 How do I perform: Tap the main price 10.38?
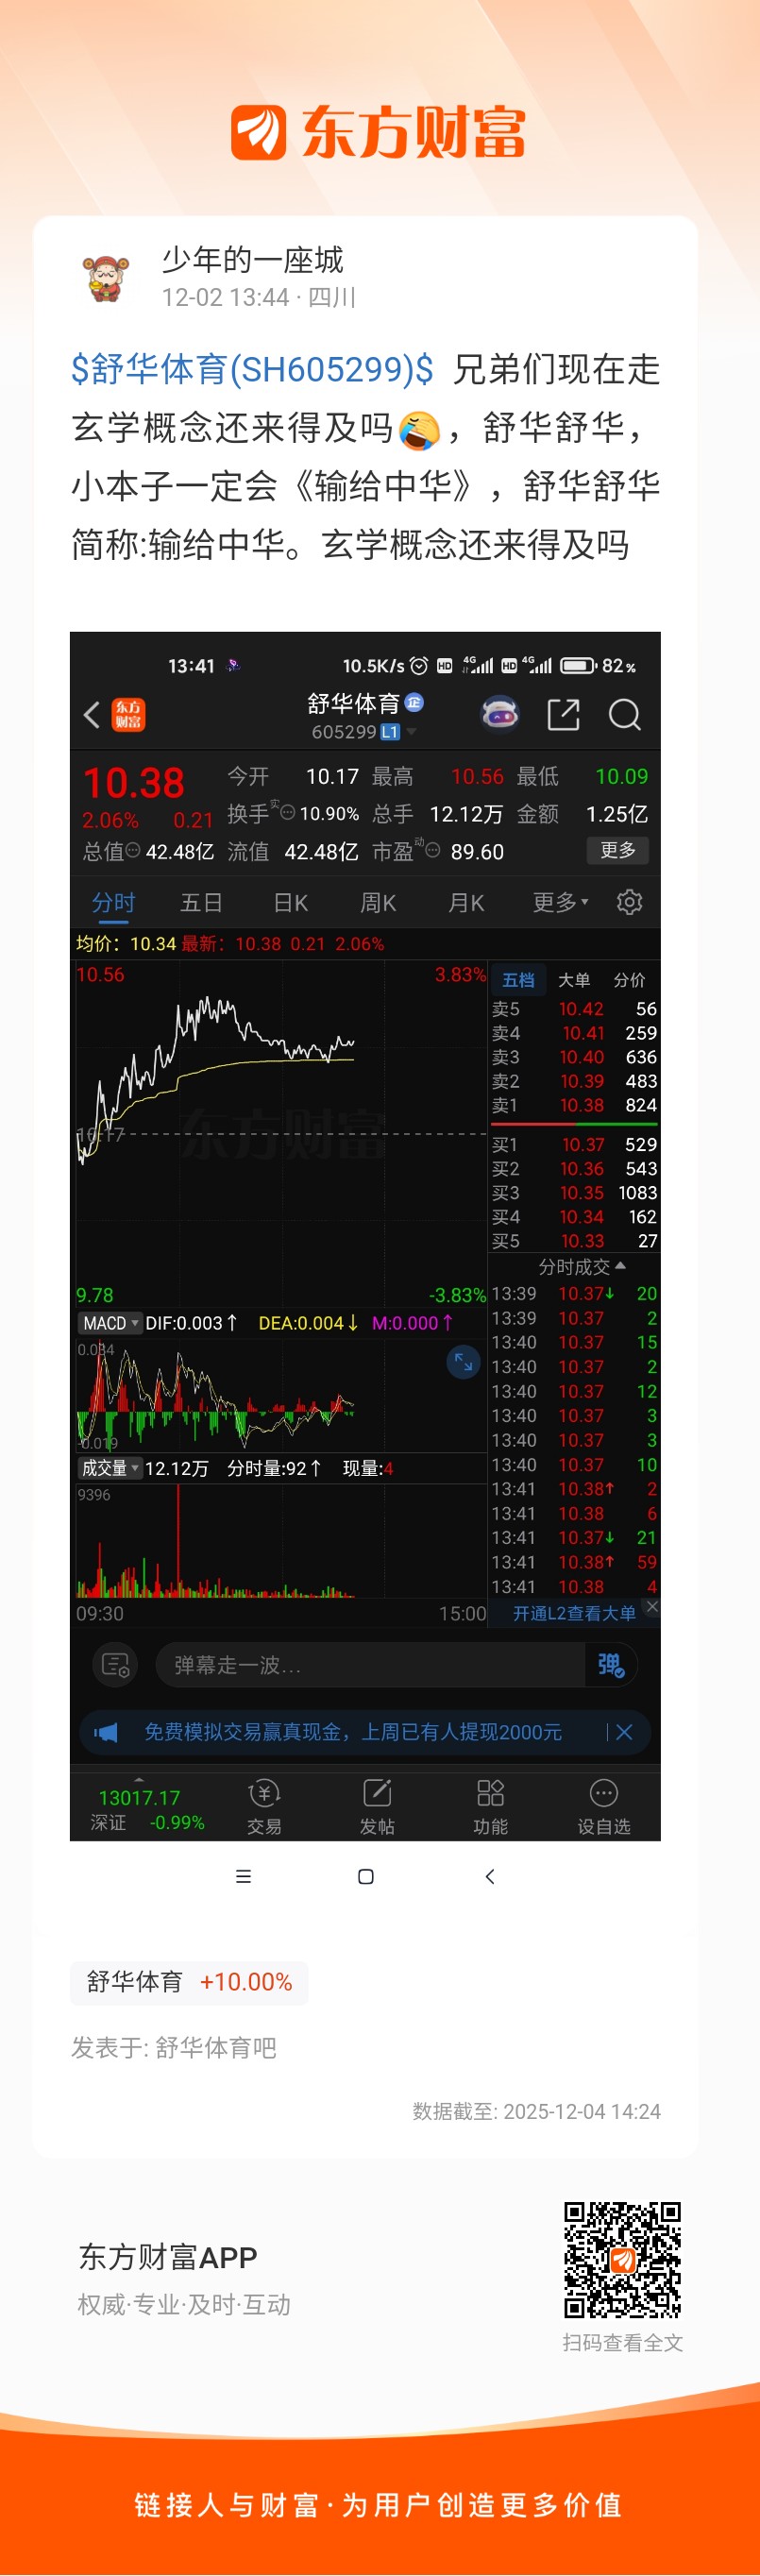(x=133, y=782)
